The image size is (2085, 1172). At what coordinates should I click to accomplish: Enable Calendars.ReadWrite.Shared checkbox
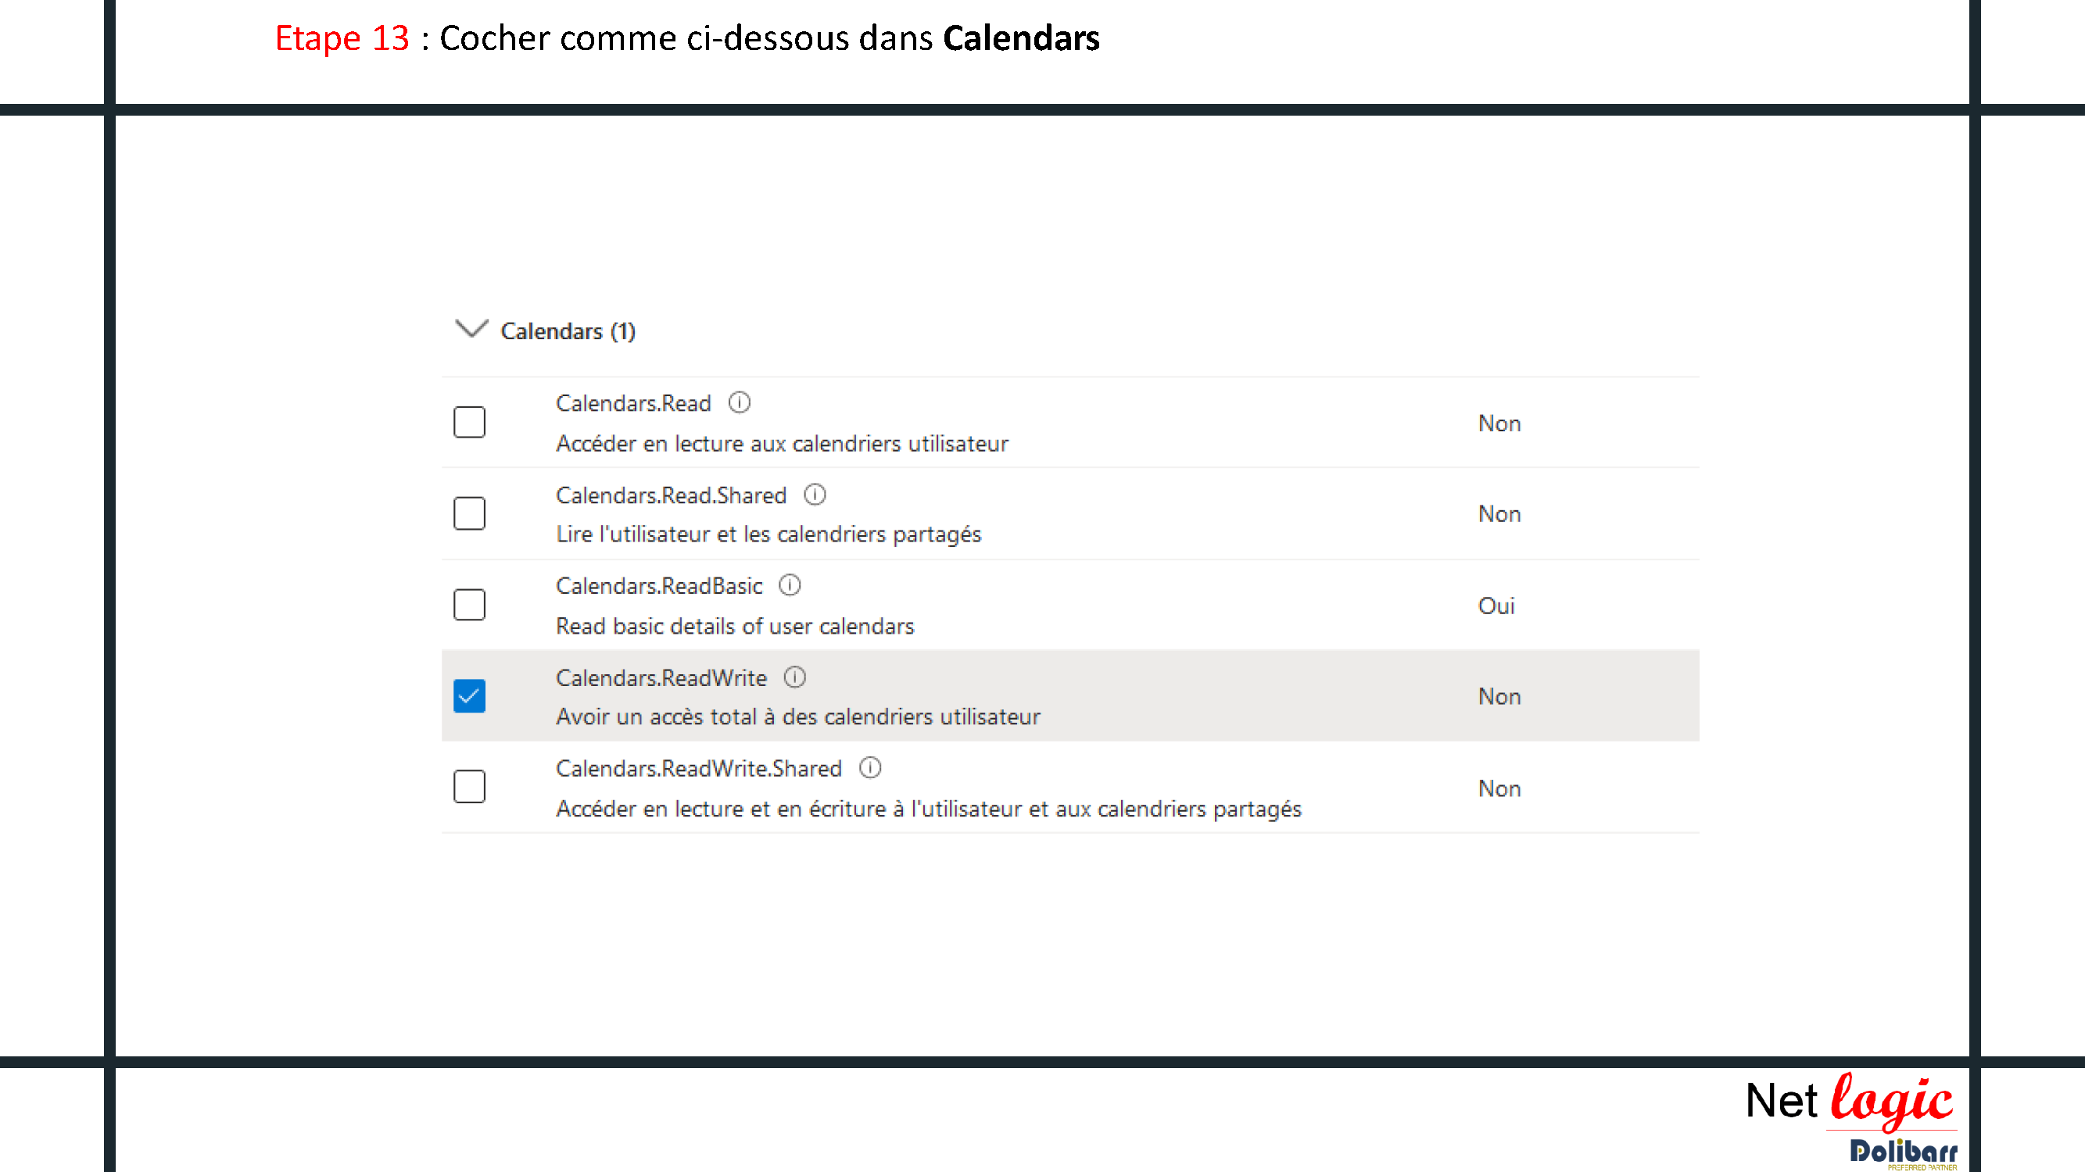tap(469, 787)
